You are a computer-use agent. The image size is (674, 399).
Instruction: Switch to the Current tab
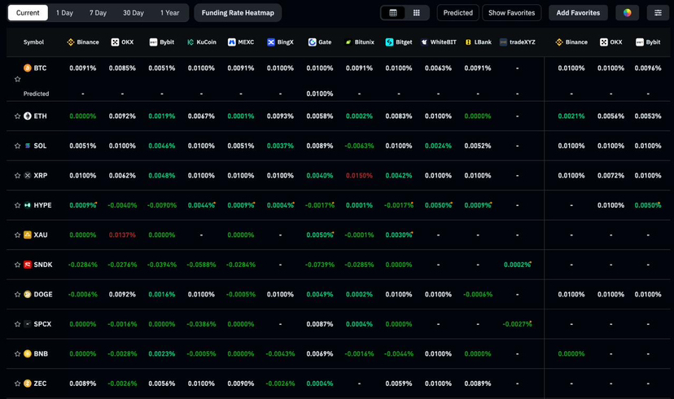(28, 13)
